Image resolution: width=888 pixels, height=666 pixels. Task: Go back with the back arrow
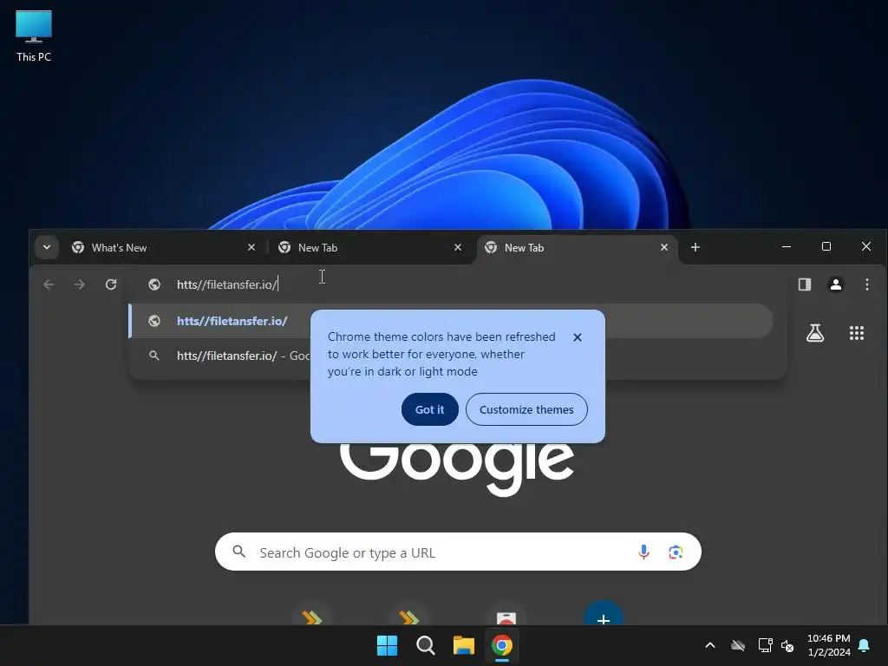(49, 284)
